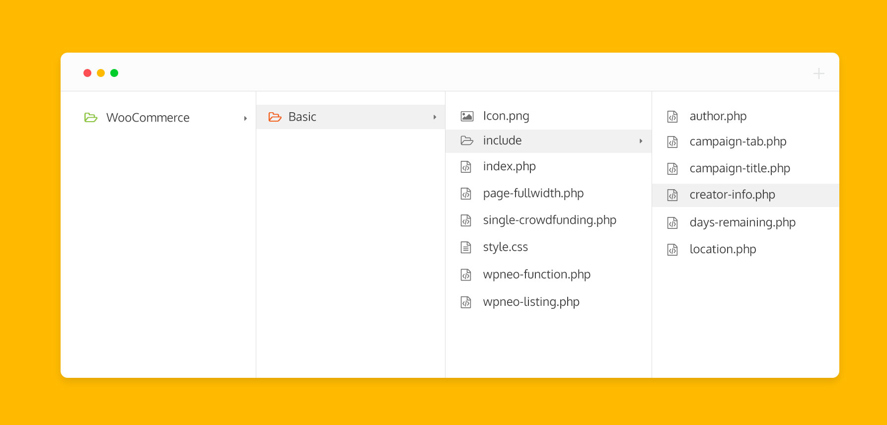Expand the Basic folder arrow
Image resolution: width=887 pixels, height=425 pixels.
click(x=435, y=117)
